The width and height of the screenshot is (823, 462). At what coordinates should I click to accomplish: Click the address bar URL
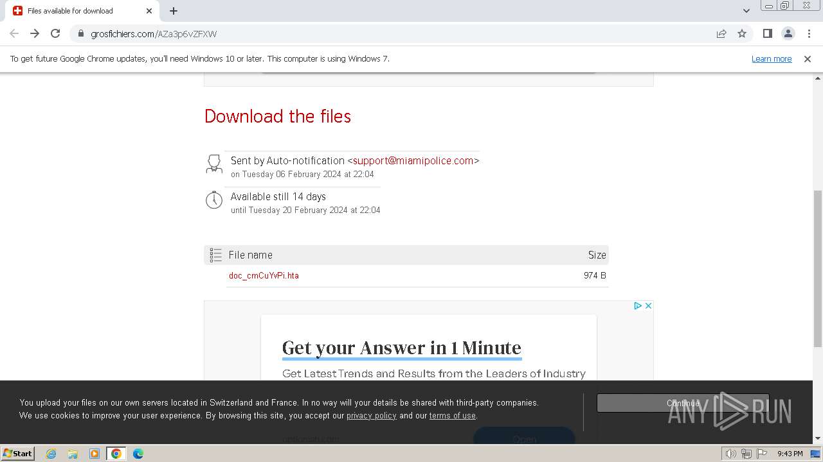tap(154, 34)
